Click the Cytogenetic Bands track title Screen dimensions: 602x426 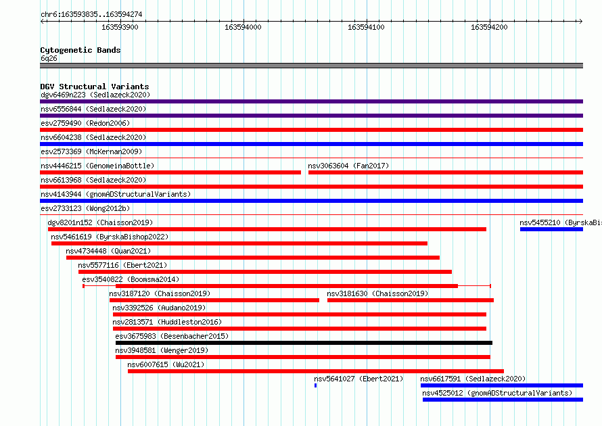(80, 50)
